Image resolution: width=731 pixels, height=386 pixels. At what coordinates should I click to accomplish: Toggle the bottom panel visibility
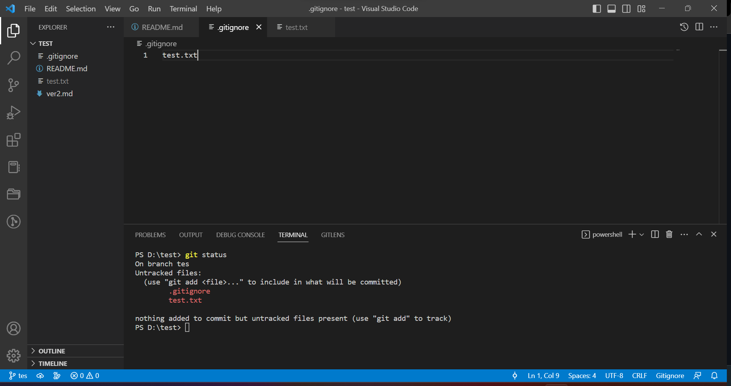click(x=611, y=8)
